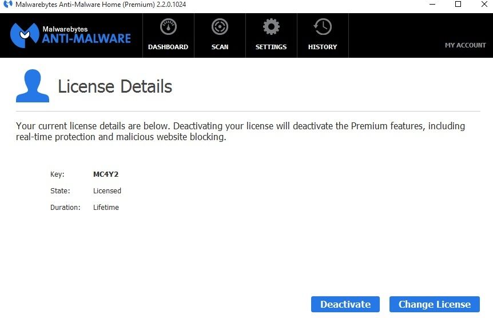
Task: Click the License Details heading
Action: click(x=115, y=86)
